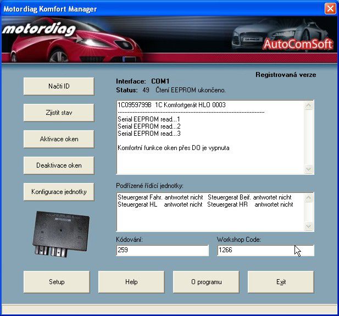
Task: Exit the program via Exit button
Action: (x=281, y=282)
